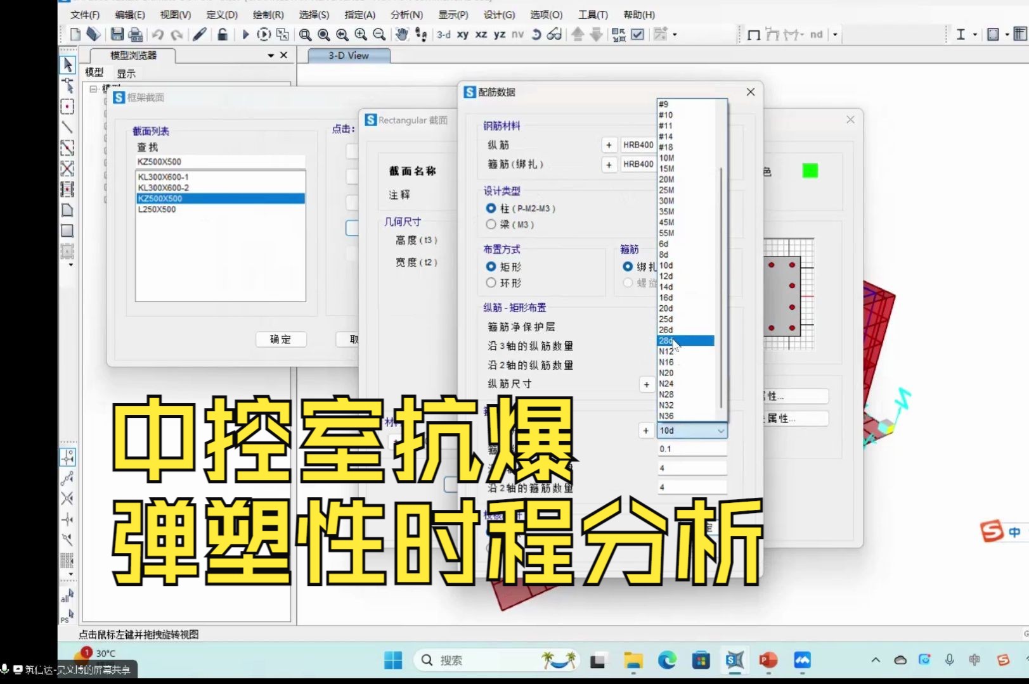Select the 绑扎 stirrup option
The image size is (1029, 684).
point(628,267)
